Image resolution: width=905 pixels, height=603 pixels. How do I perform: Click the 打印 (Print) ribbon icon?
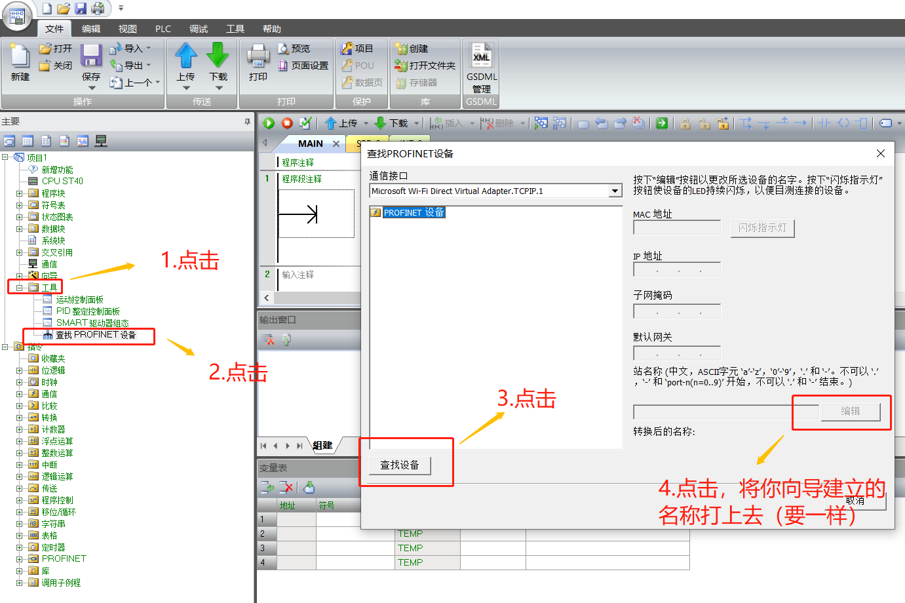point(258,56)
